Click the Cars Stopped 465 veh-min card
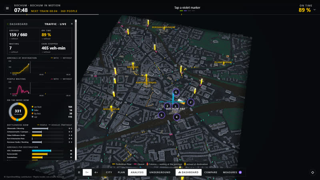 point(56,48)
